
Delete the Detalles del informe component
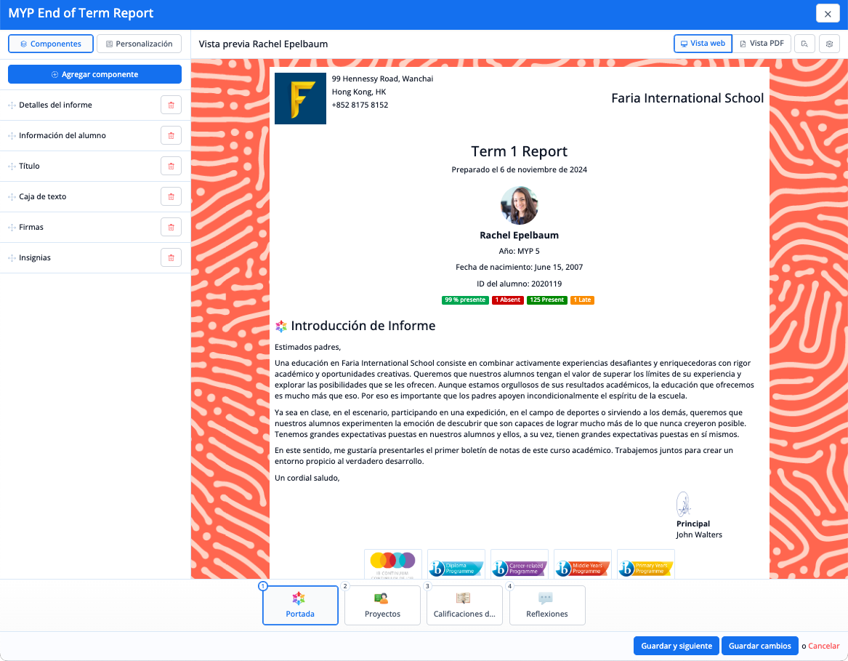tap(171, 105)
